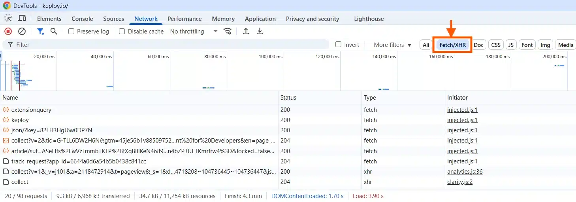The image size is (576, 202).
Task: Click the inspect element selector icon
Action: pyautogui.click(x=8, y=19)
